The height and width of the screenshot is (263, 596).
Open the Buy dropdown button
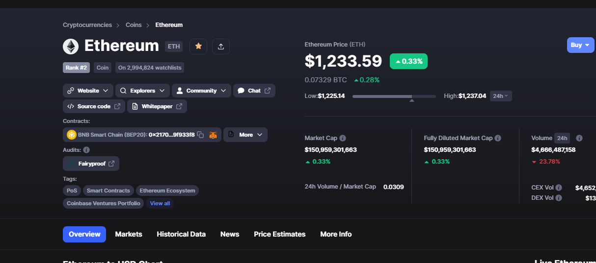coord(580,45)
